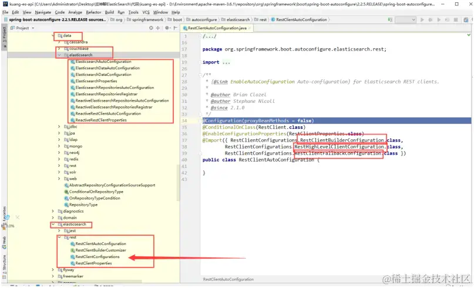Screen dimensions: 474x288
Task: Click the green Run arrow icon
Action: tap(422, 19)
